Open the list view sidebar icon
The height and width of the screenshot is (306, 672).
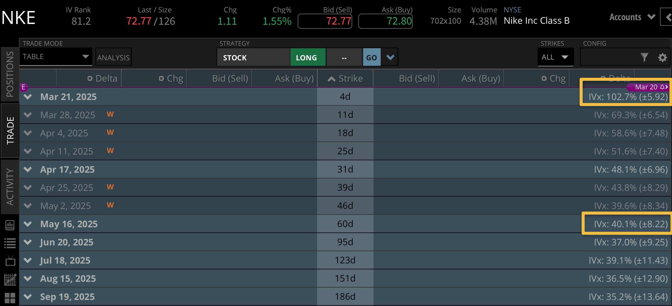[x=10, y=243]
